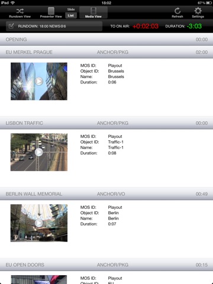Open Rundown View shuffle icon
Viewport: 213px width, 284px height.
[x=20, y=11]
